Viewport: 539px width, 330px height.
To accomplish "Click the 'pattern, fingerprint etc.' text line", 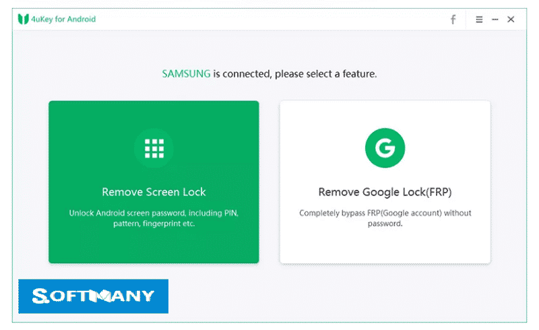I will coord(154,224).
